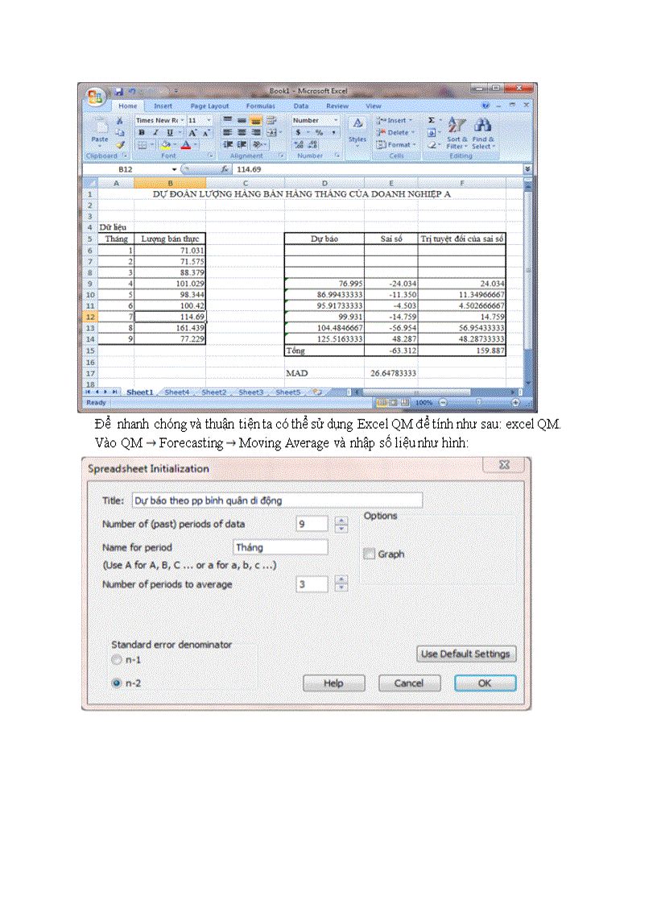This screenshot has width=657, height=905.
Task: Apply Bold formatting to the selection
Action: click(x=142, y=131)
